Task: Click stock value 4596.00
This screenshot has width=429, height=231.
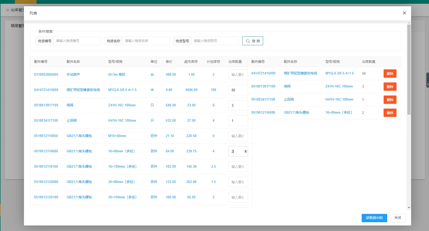Action: pos(192,90)
